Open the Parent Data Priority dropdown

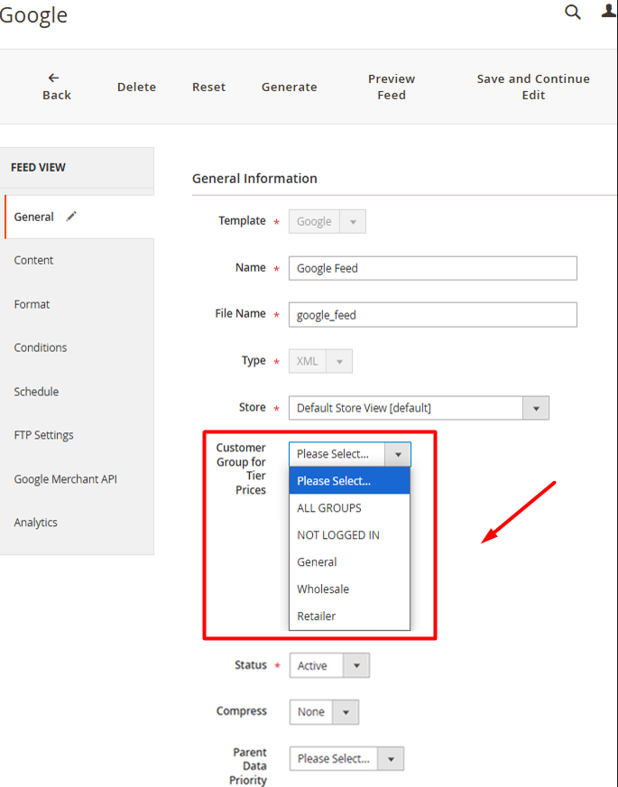click(x=346, y=758)
